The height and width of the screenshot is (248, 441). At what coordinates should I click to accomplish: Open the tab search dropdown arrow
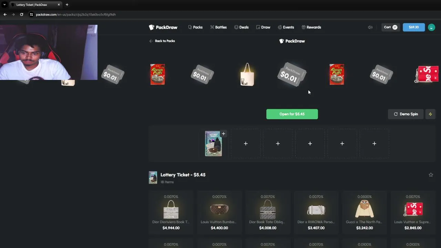(4, 5)
